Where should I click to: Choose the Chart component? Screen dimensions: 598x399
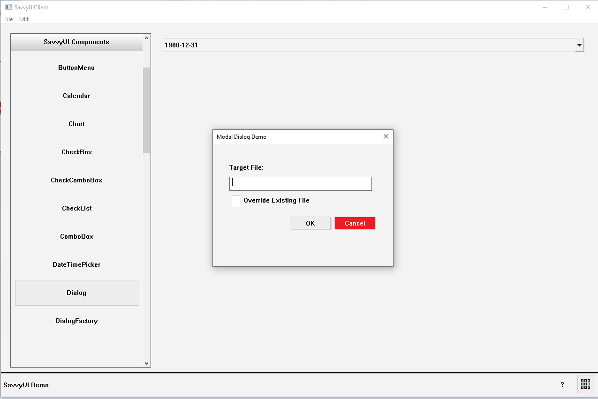[x=76, y=124]
